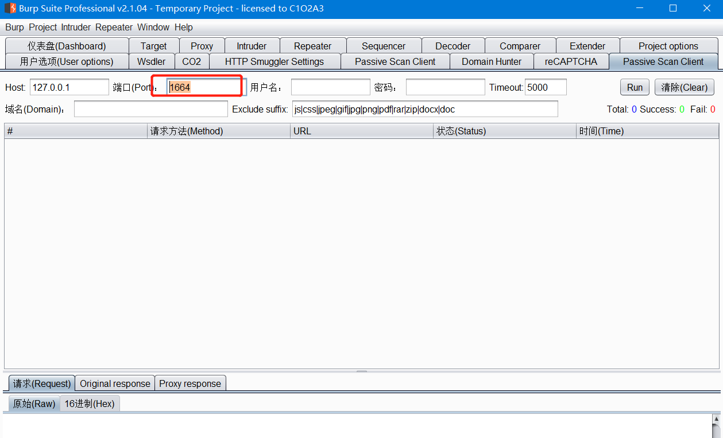723x438 pixels.
Task: Switch to the Comparer tab
Action: click(x=520, y=46)
